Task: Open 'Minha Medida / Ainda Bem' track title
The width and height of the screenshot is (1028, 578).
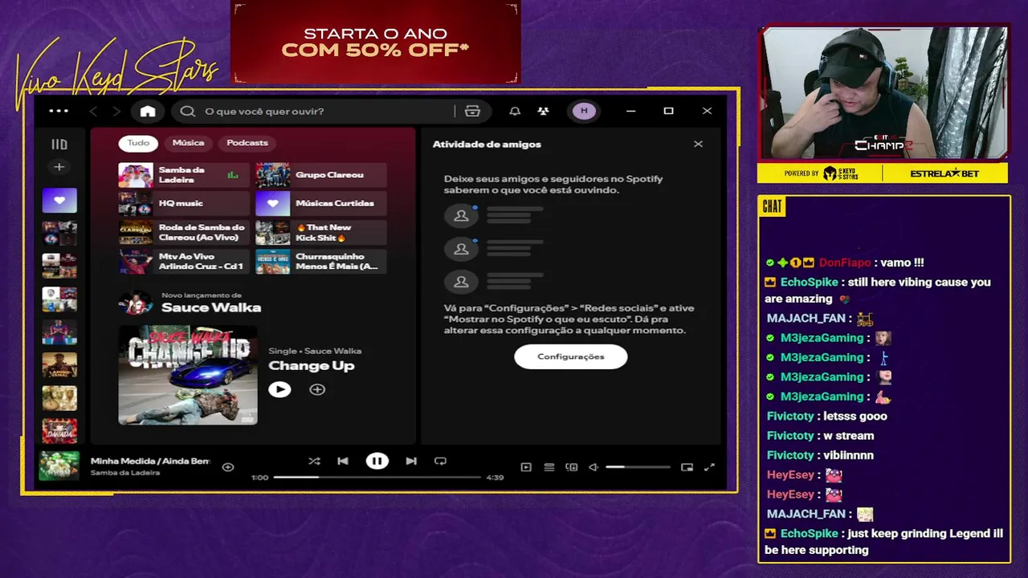Action: [x=150, y=462]
